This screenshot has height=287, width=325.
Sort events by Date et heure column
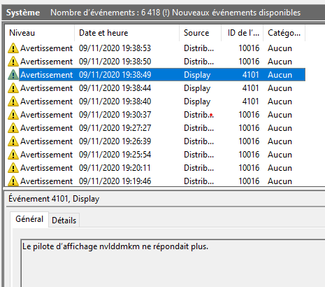click(127, 33)
